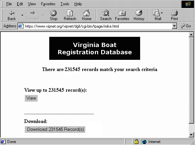Click the Windows logo throbber icon
Image resolution: width=195 pixels, height=145 pixels.
188,4
